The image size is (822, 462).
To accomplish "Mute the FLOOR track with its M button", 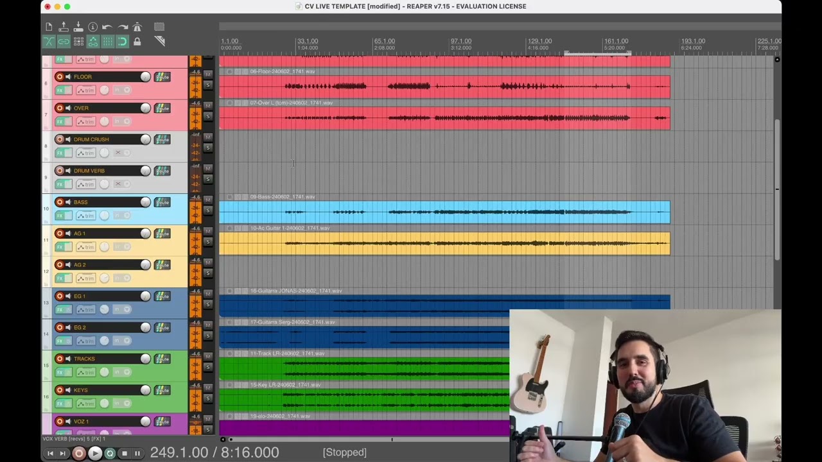I will [x=207, y=74].
